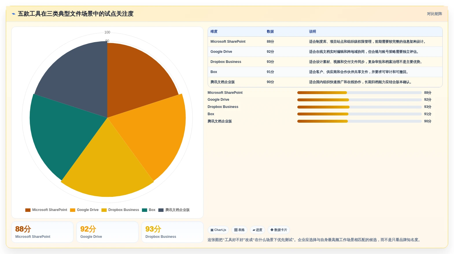Click the footer note beginning 这张图把
This screenshot has height=254, width=454.
click(x=315, y=240)
